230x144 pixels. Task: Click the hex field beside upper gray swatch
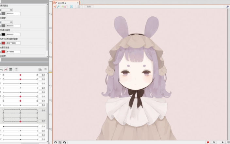pos(13,13)
